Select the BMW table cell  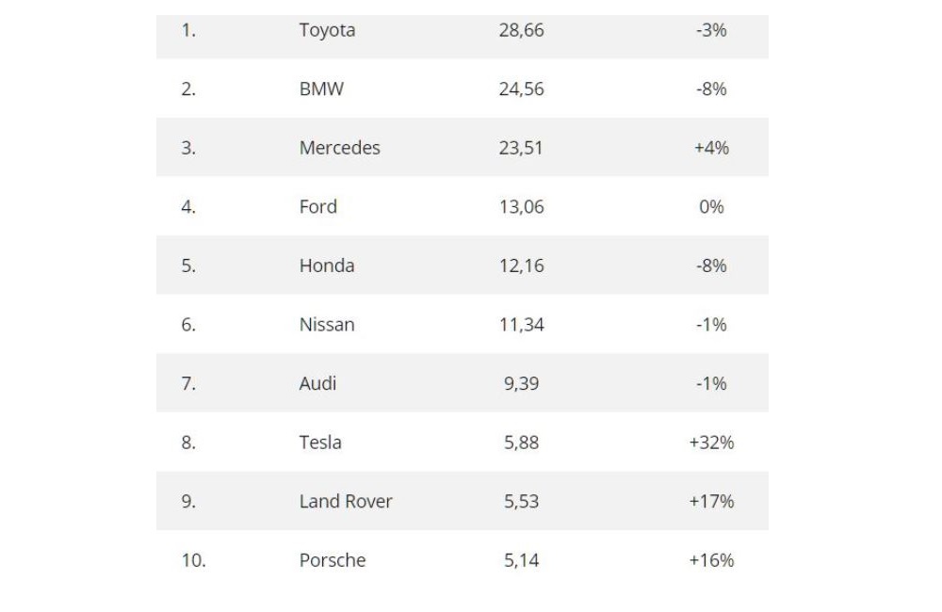[x=321, y=89]
